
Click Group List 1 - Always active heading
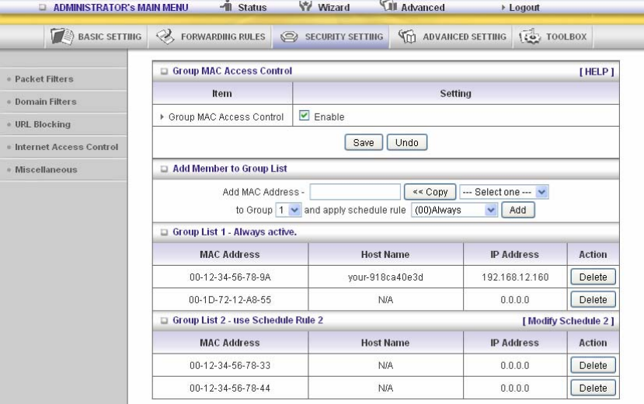[x=235, y=232]
